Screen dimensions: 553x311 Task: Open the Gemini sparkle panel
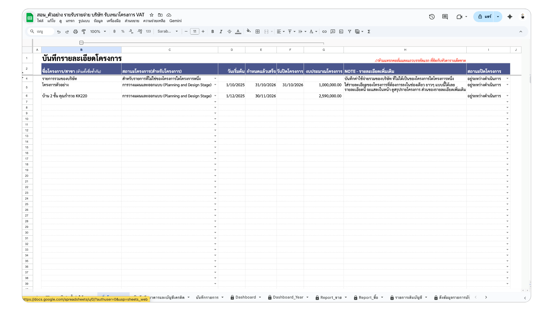[510, 17]
